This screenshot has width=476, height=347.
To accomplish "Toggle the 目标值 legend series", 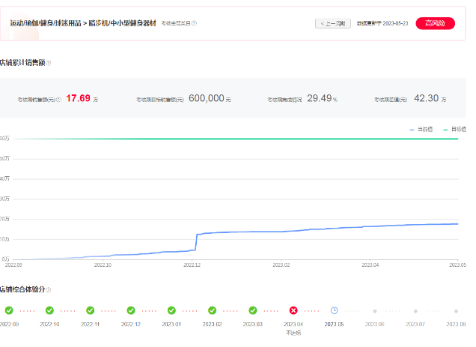I will (455, 129).
